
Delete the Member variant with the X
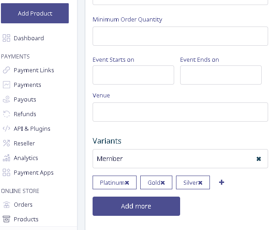pos(258,159)
